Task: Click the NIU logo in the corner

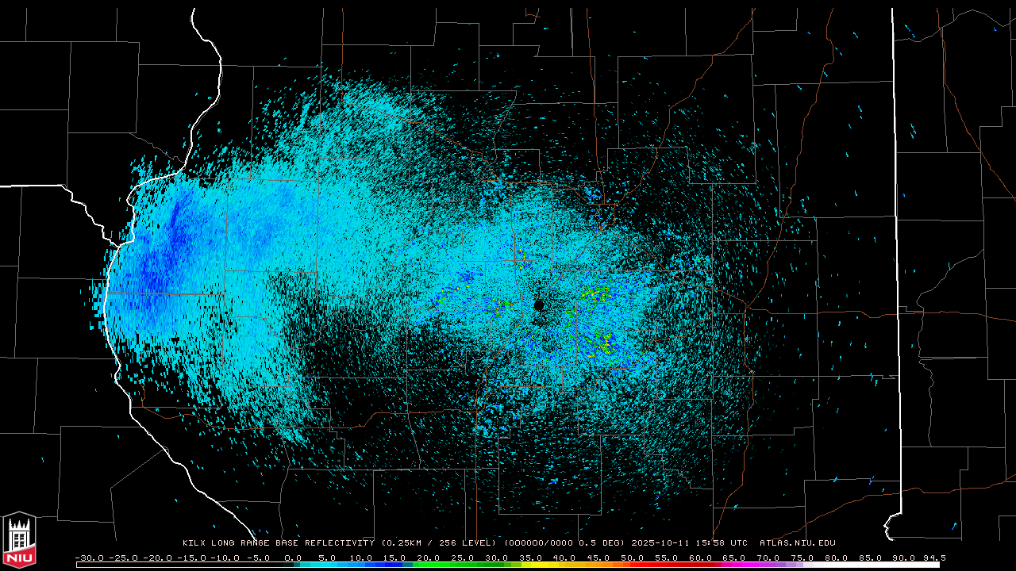Action: coord(19,540)
